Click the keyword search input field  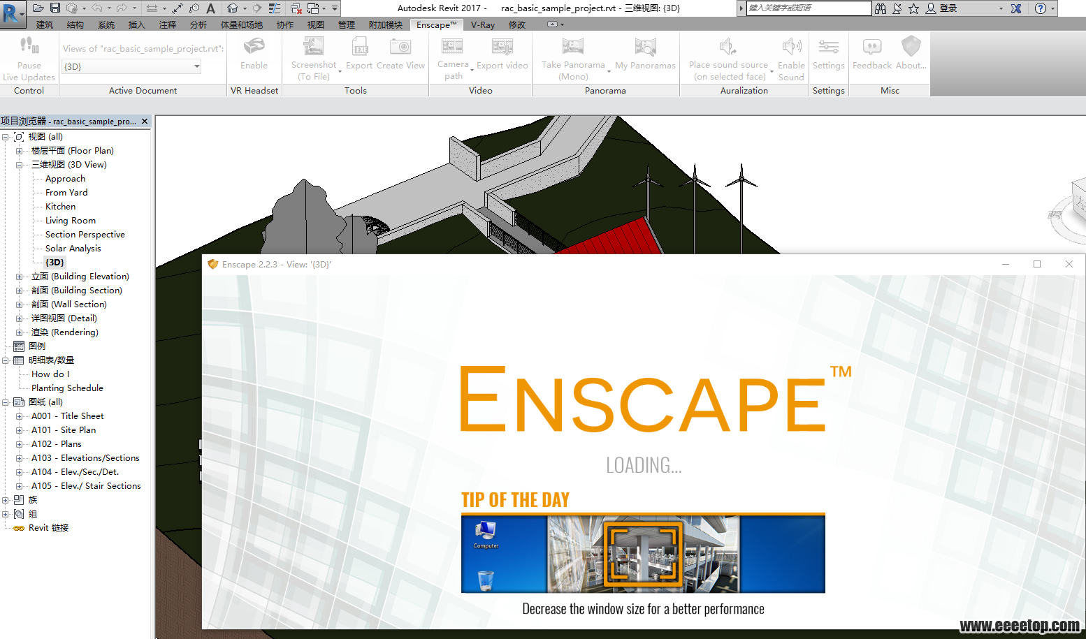[809, 8]
